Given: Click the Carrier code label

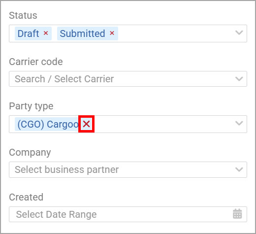Looking at the screenshot, I should pos(36,62).
